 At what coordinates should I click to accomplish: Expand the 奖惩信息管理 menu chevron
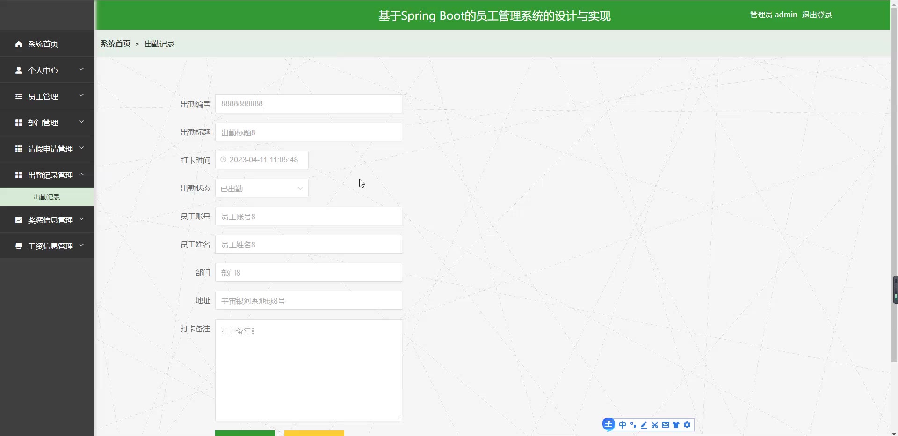click(x=81, y=219)
